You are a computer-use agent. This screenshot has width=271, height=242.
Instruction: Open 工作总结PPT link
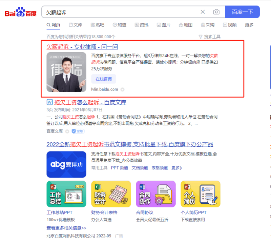point(60,213)
